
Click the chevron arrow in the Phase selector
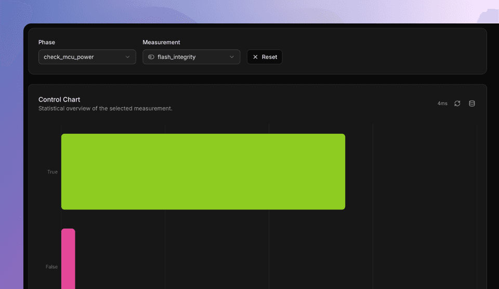click(128, 57)
